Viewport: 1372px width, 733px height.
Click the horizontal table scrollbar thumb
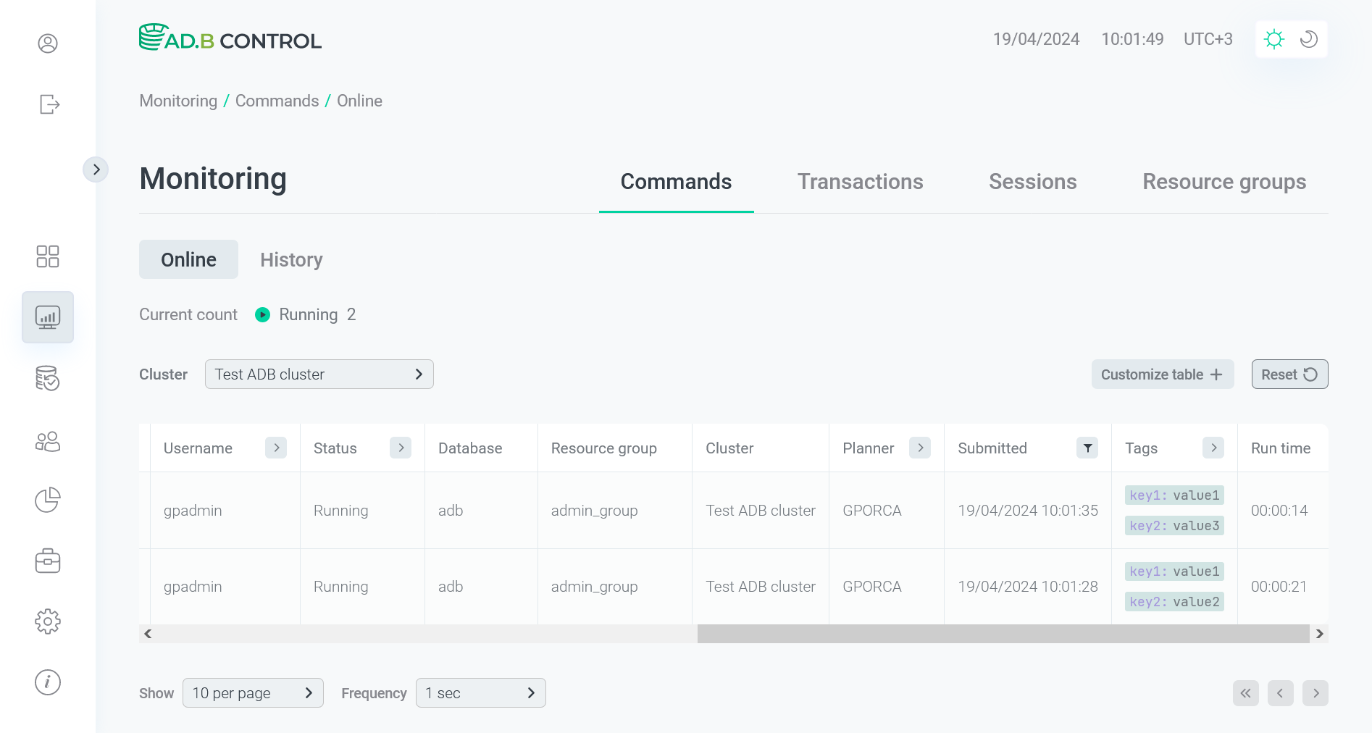pos(1003,634)
